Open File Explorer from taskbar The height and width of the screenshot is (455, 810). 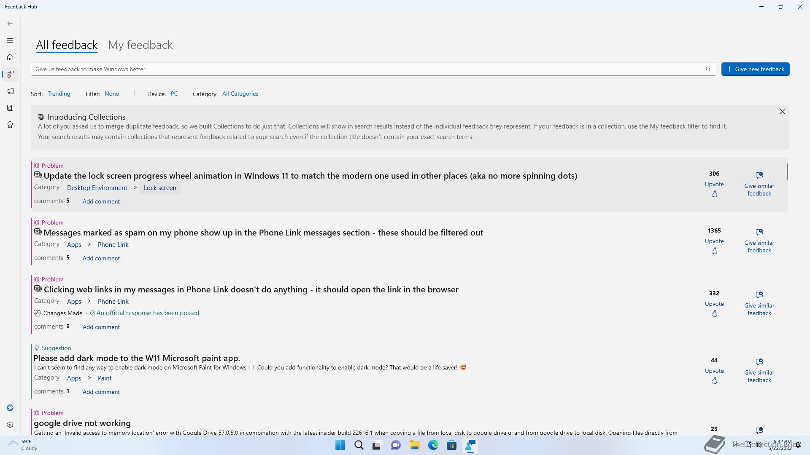pyautogui.click(x=414, y=445)
